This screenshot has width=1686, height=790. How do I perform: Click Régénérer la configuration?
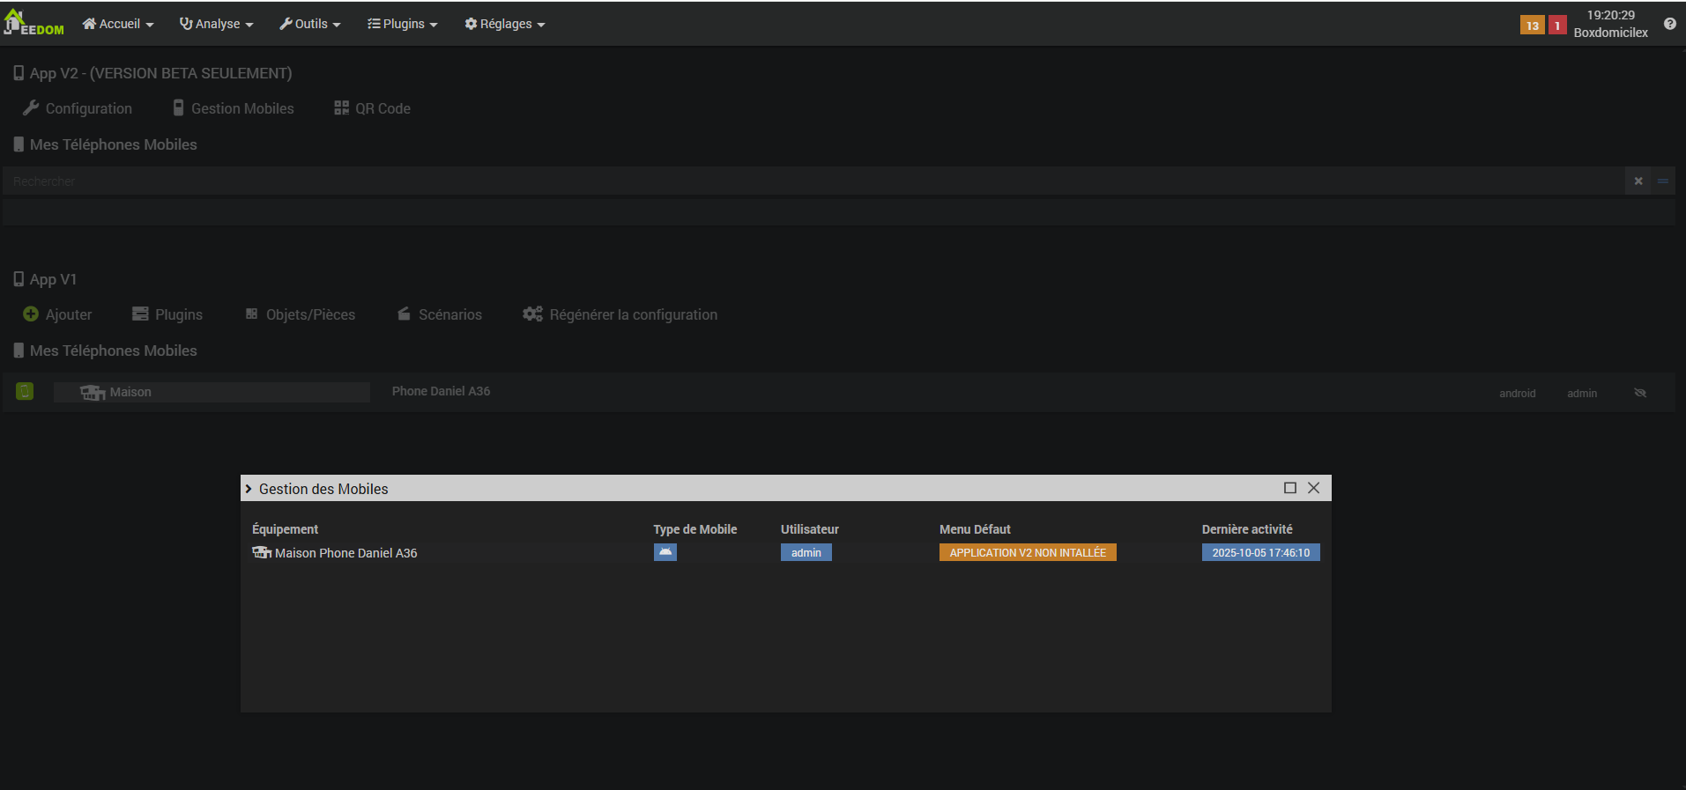[620, 314]
